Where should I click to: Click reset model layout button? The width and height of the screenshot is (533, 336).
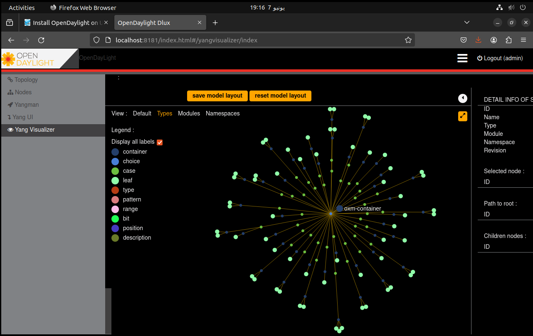[x=280, y=96]
